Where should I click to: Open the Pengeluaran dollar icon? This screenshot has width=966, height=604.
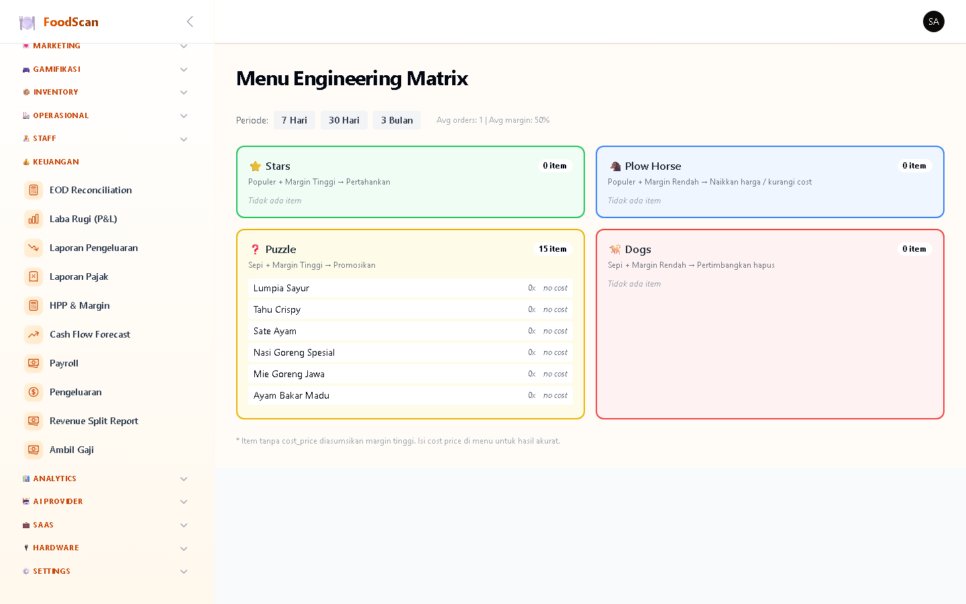[34, 392]
